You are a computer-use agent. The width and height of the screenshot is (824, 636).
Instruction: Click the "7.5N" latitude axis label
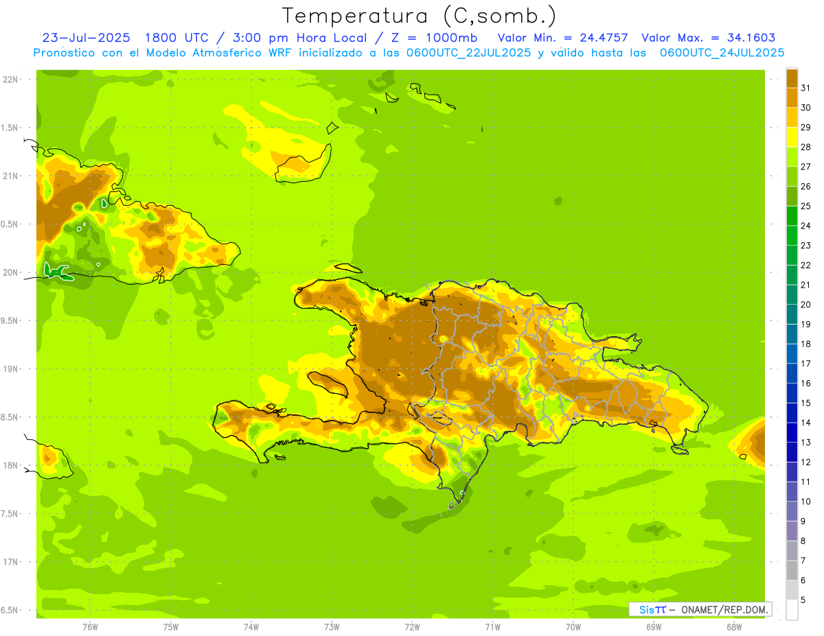[x=10, y=514]
